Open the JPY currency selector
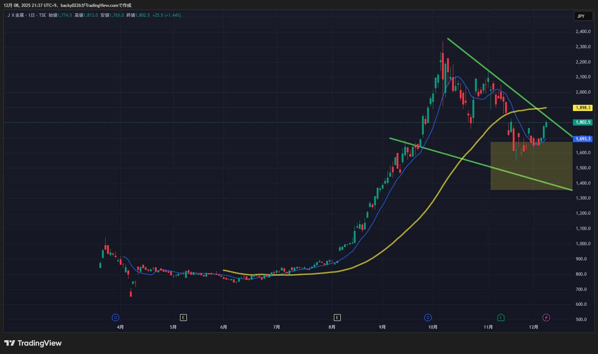The height and width of the screenshot is (354, 598). (x=583, y=16)
